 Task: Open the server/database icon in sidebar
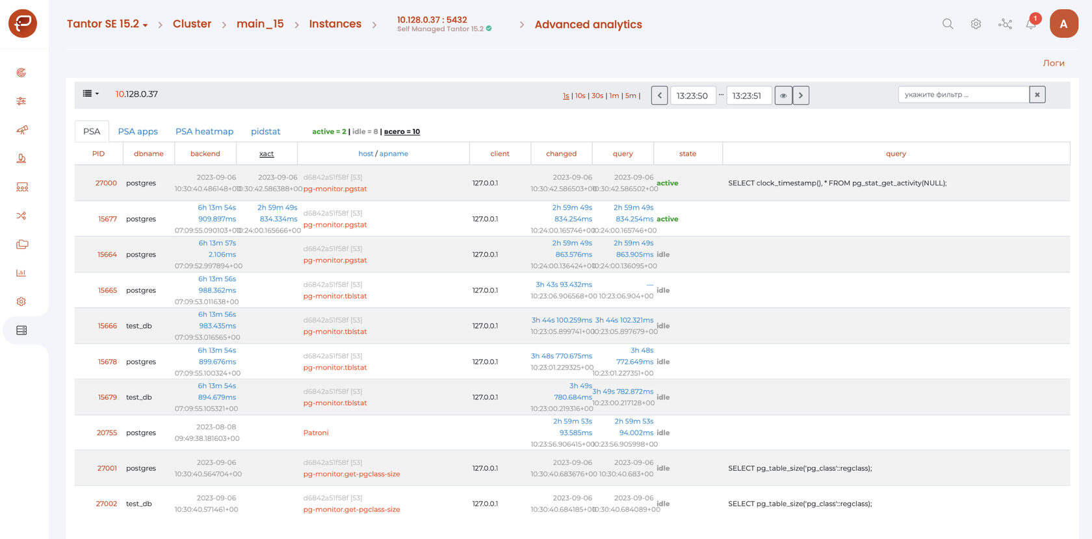21,330
